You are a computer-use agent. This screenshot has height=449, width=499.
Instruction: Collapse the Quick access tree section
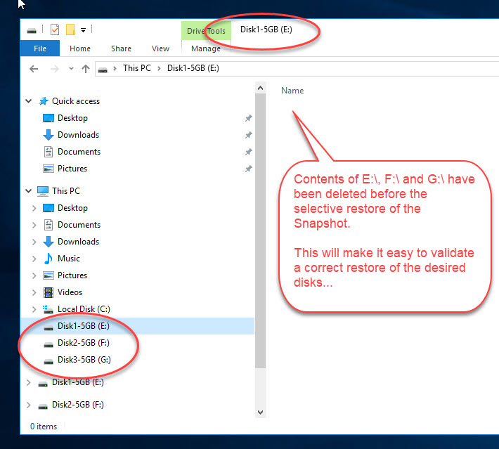[x=29, y=101]
